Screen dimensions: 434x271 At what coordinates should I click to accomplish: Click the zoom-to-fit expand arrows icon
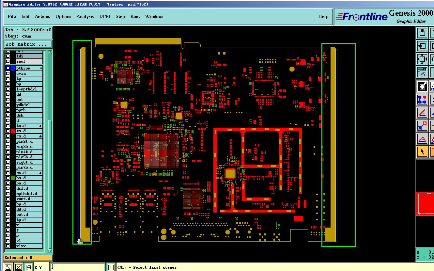pos(422,59)
